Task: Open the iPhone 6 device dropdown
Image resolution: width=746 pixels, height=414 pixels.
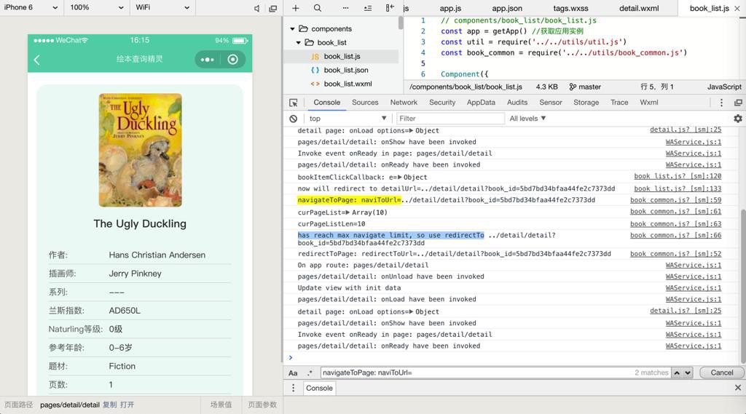Action: 31,7
